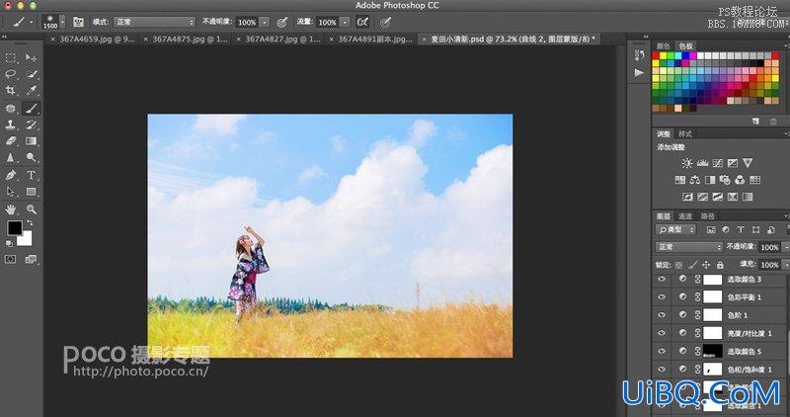Select the Move tool

(32, 58)
